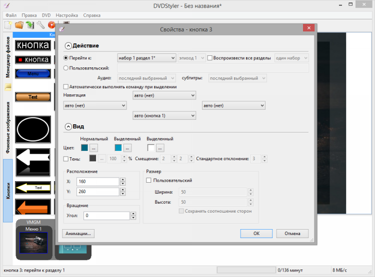
Task: Select the 'Перейти к' radio button
Action: [x=66, y=58]
